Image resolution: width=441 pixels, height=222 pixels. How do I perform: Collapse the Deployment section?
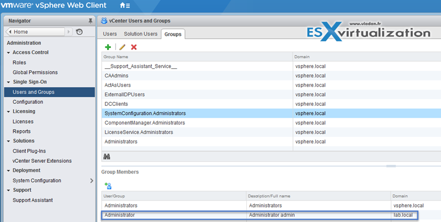(x=9, y=170)
